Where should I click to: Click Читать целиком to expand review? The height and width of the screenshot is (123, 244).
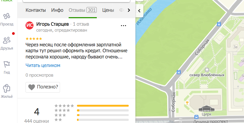point(43,65)
